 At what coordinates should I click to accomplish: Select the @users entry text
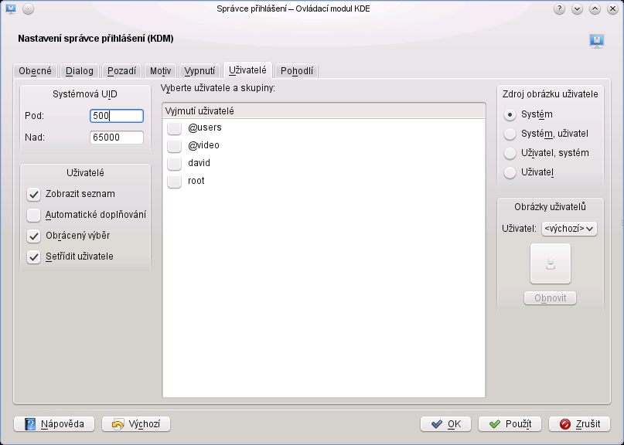pyautogui.click(x=205, y=127)
